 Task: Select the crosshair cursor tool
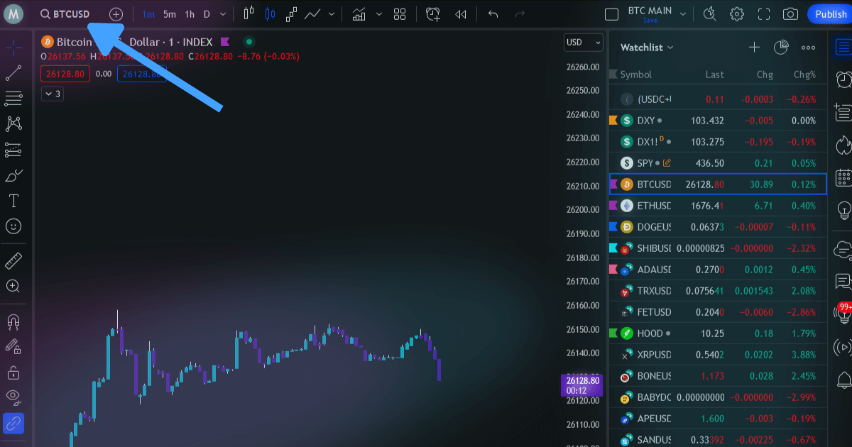13,48
